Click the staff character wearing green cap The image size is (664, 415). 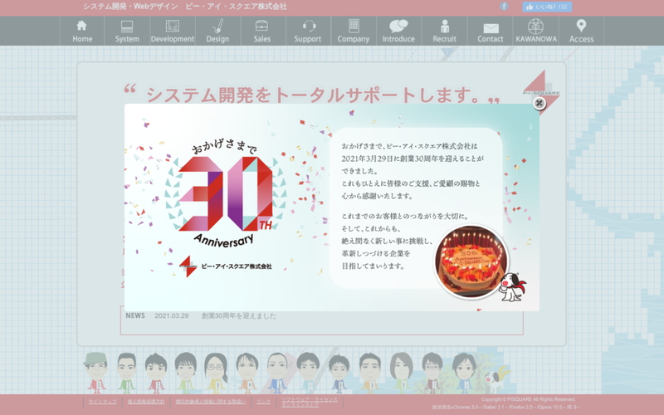tap(96, 372)
